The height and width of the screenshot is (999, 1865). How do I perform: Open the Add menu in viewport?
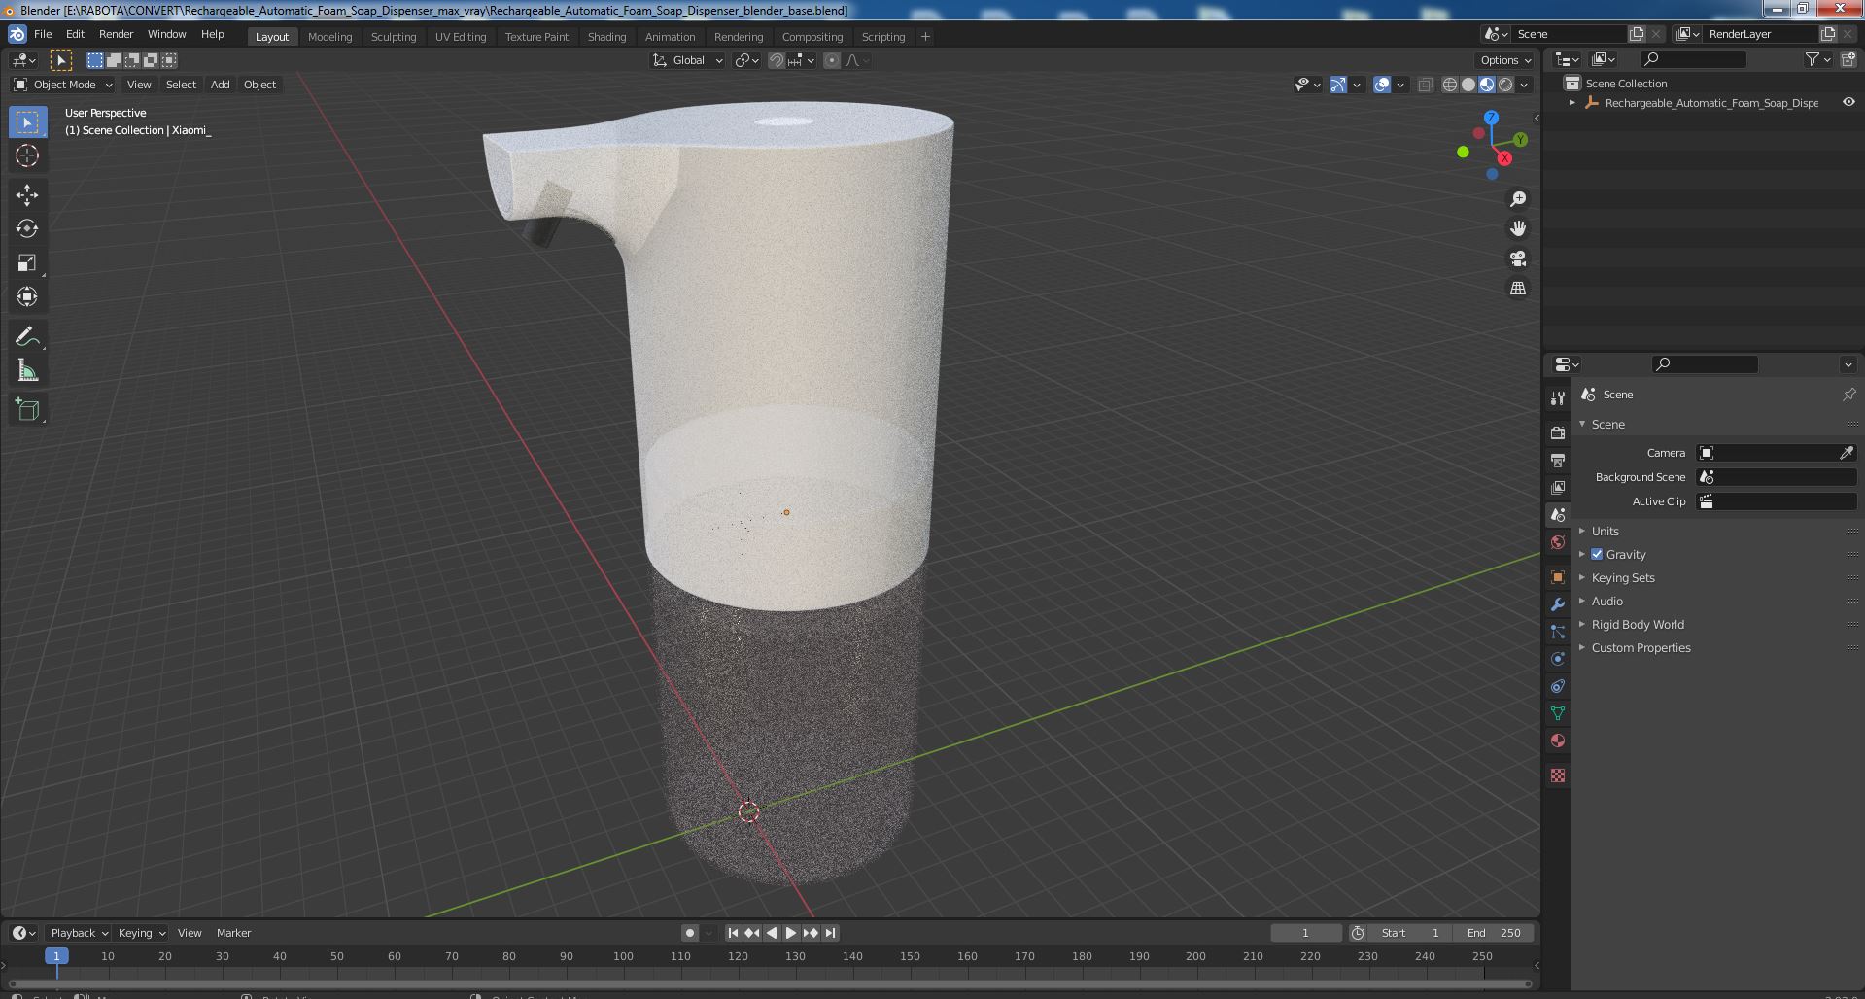coord(221,85)
